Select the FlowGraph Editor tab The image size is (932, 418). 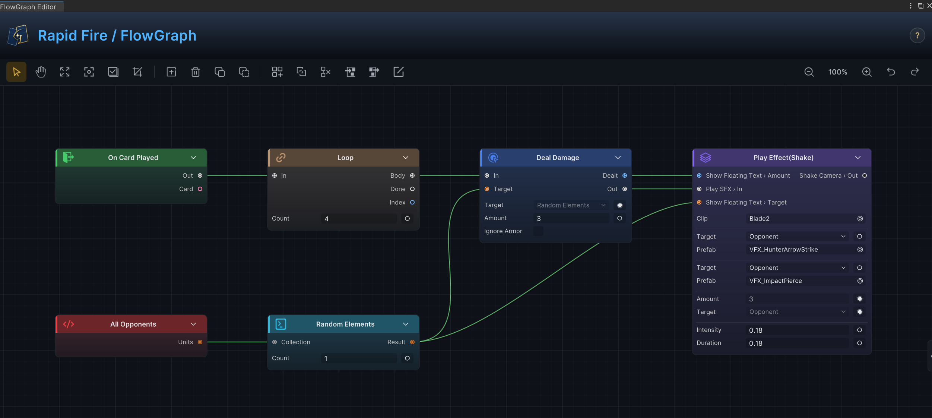(x=32, y=7)
